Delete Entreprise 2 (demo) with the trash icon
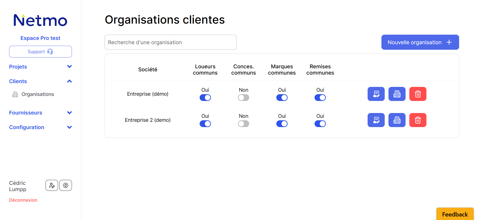The height and width of the screenshot is (220, 482). (418, 120)
